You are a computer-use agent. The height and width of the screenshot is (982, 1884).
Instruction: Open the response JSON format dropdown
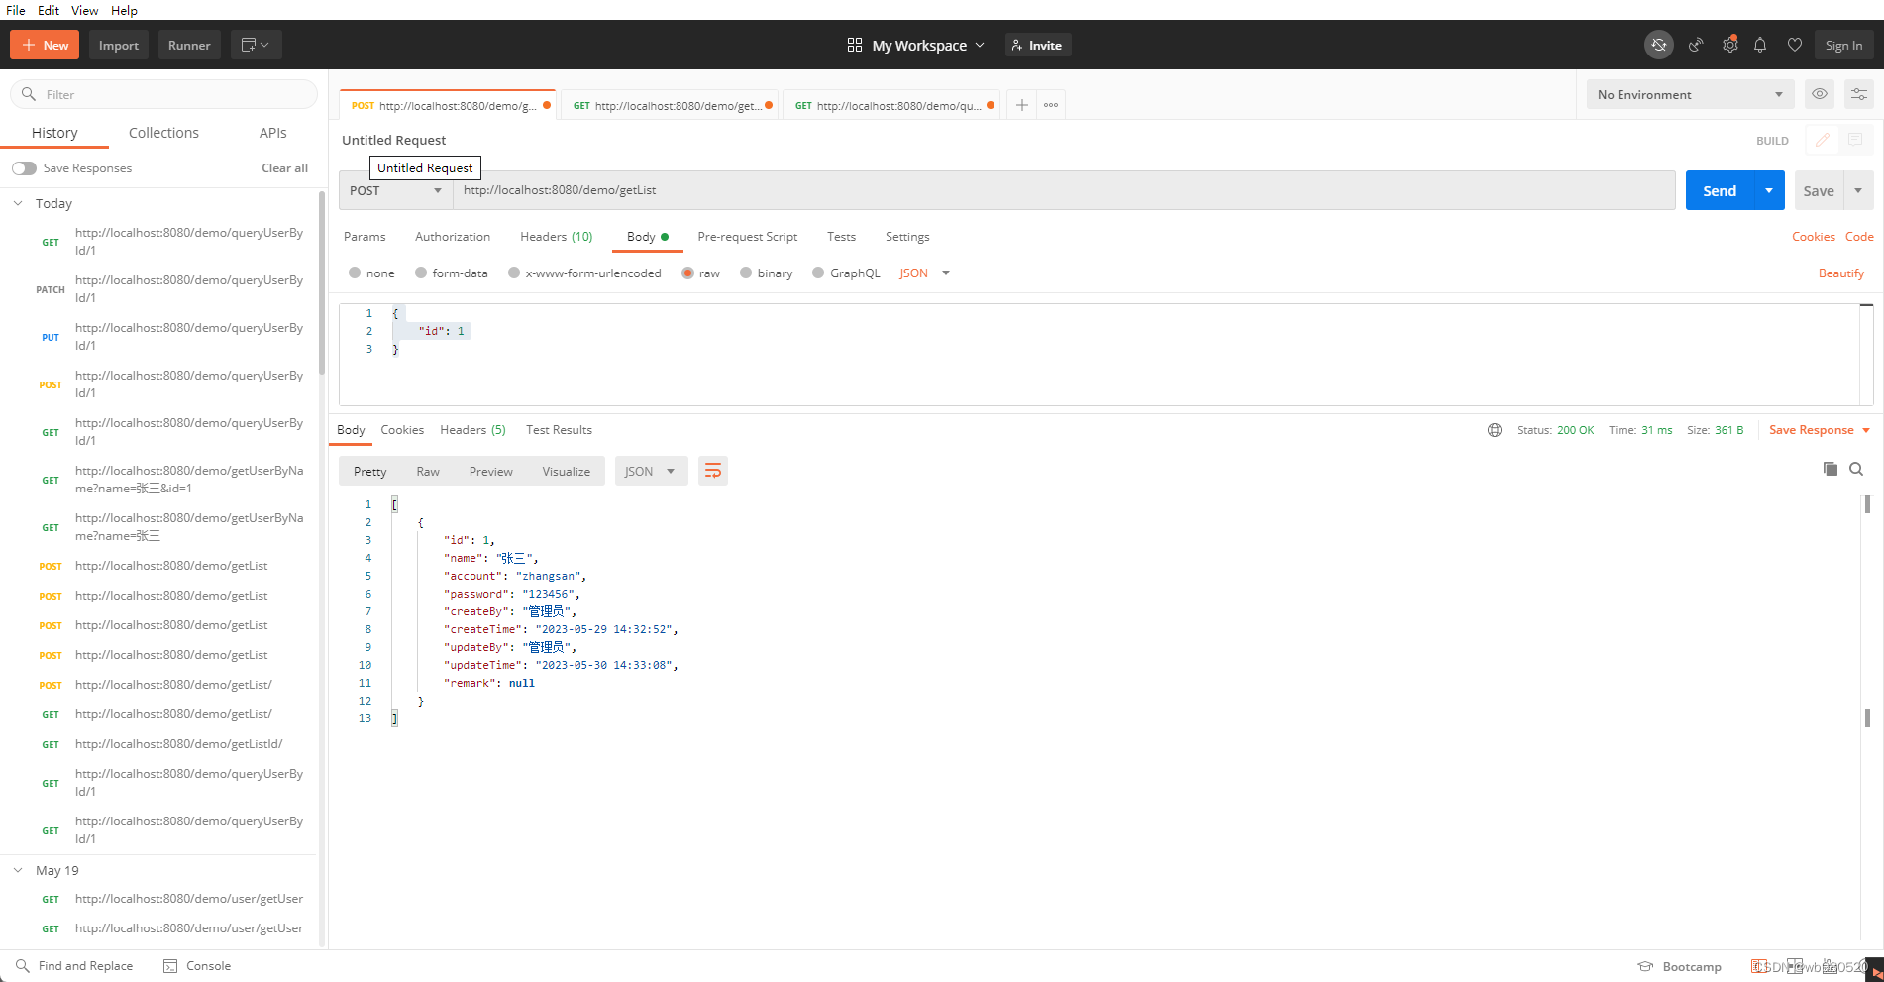click(x=651, y=471)
